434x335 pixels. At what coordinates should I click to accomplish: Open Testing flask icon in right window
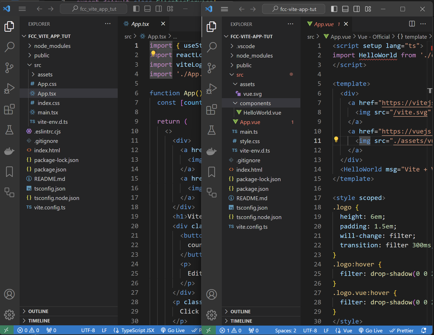[211, 130]
